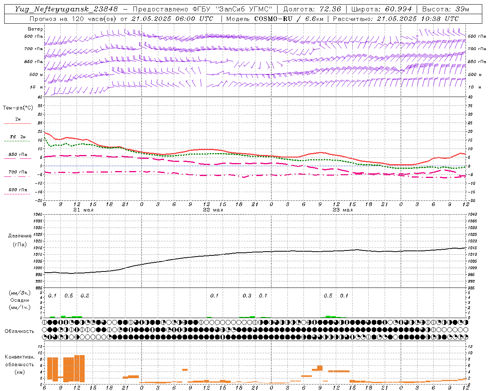Click the Ветер panel label
488x391 pixels.
(x=35, y=29)
